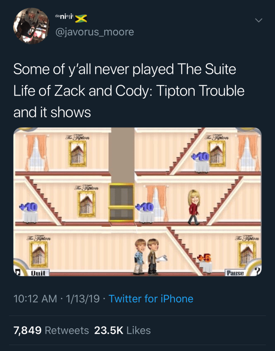The image size is (275, 351).
Task: Click the twin holding the paper
Action: point(154,257)
